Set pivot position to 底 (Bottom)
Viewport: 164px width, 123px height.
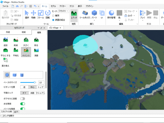[x=24, y=87]
